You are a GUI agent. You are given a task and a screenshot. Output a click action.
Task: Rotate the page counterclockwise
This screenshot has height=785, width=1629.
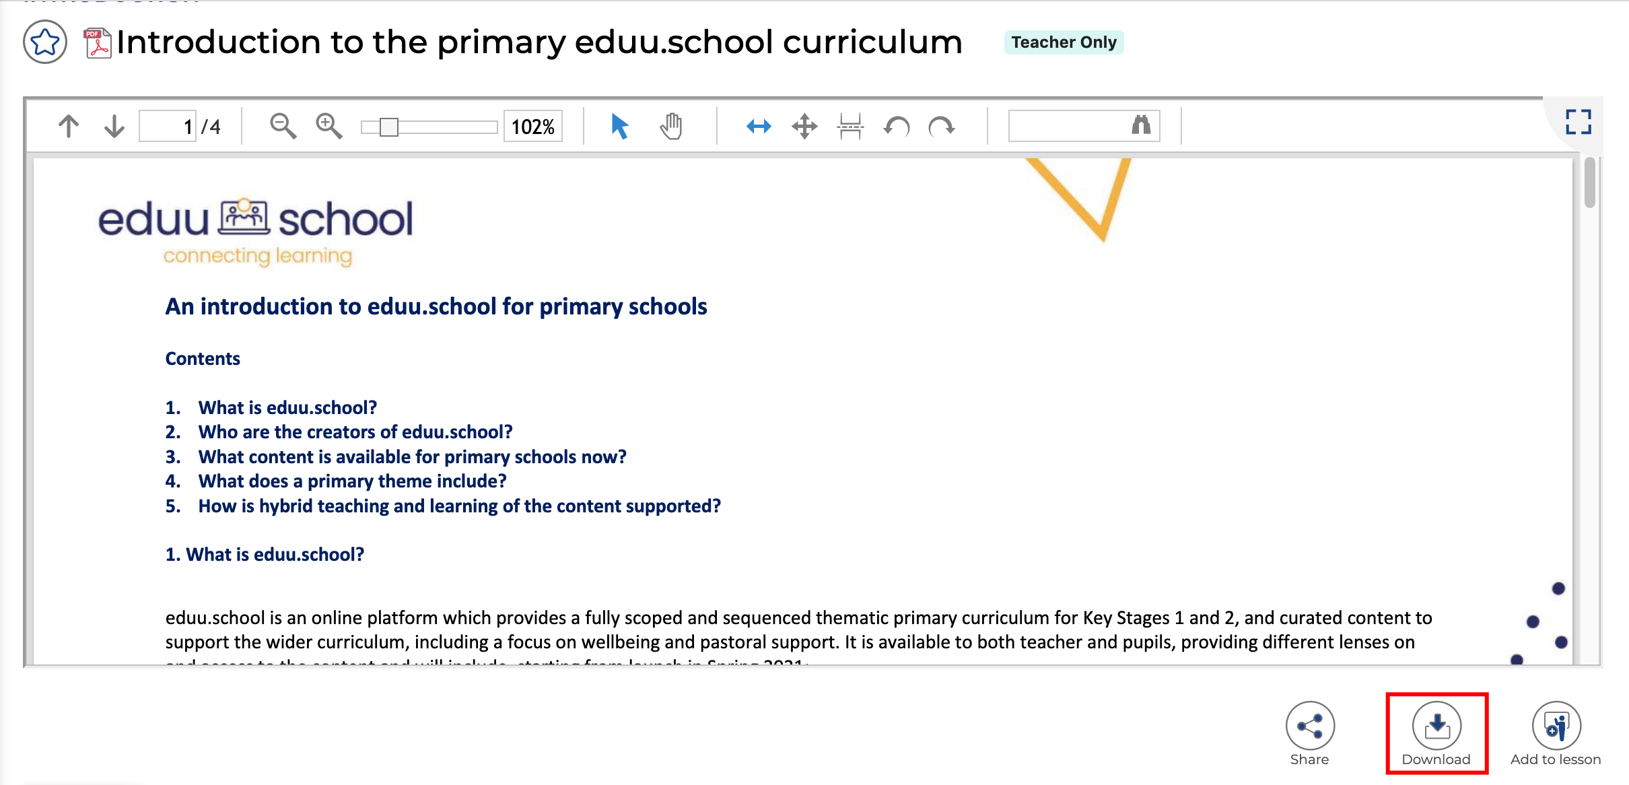pos(895,127)
